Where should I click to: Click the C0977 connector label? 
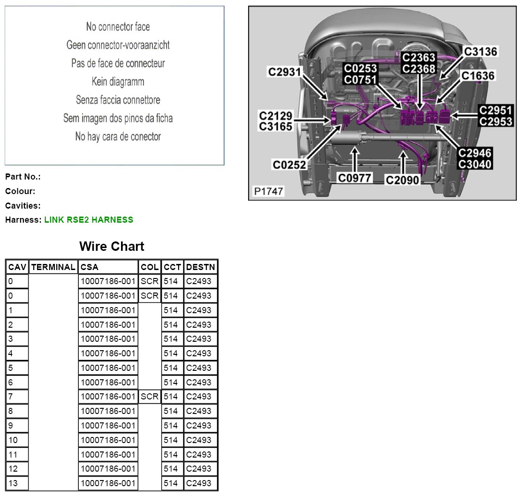[x=355, y=178]
